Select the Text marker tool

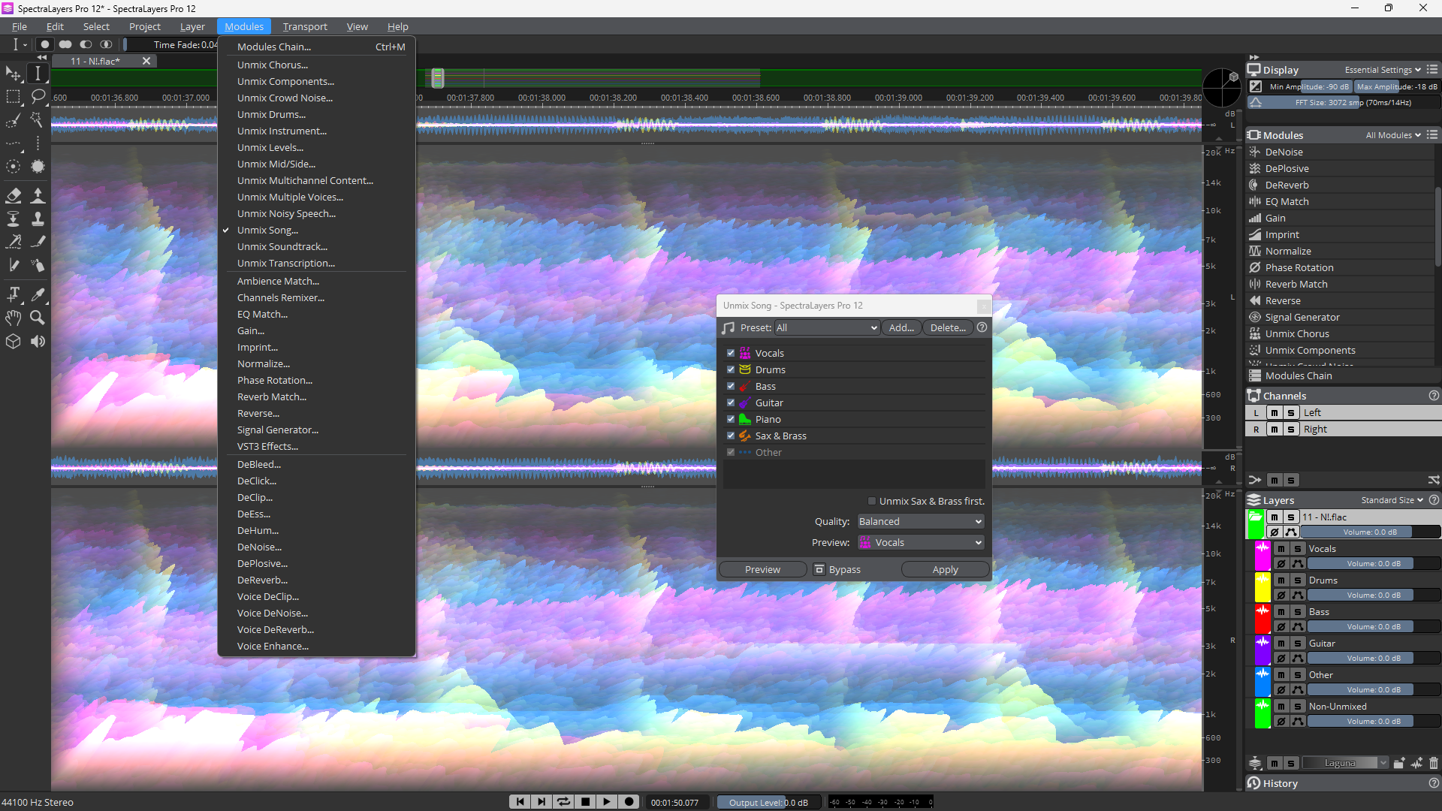click(14, 294)
